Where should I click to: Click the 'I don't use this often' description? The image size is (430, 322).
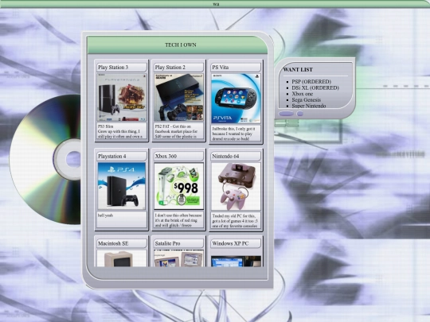point(178,220)
